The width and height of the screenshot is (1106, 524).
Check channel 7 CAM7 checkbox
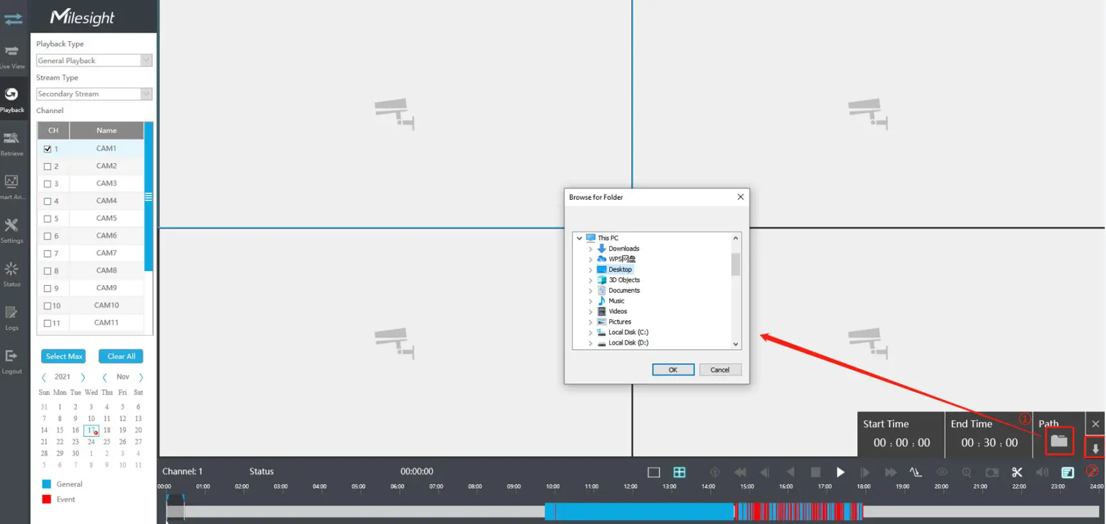tap(48, 254)
